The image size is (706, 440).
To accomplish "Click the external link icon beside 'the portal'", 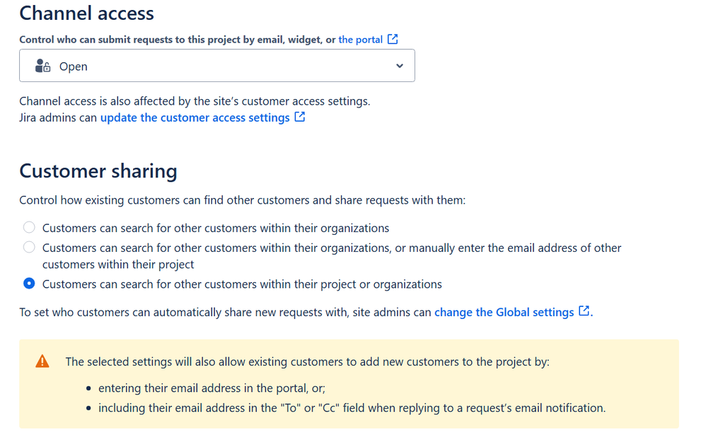I will point(393,39).
